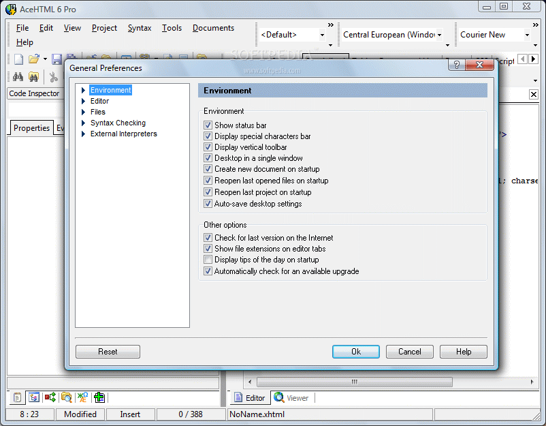Expand the Environment tree node arrow
546x426 pixels.
pyautogui.click(x=83, y=90)
